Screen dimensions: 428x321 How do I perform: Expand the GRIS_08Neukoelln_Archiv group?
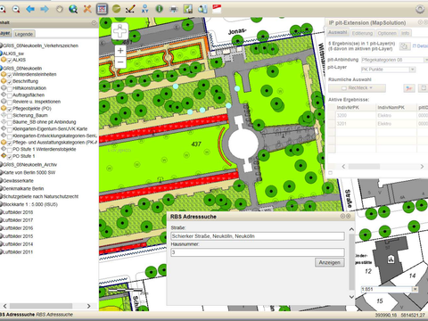[x=1, y=164]
